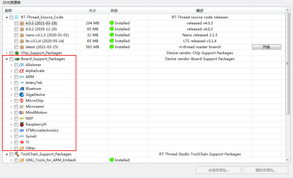Click the Allwinner vendor logo icon

[x=22, y=65]
